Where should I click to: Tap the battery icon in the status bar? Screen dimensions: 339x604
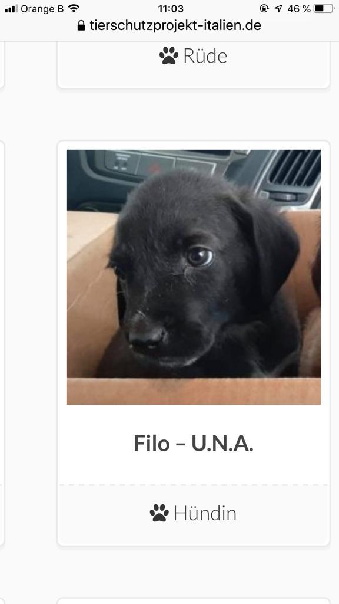(x=324, y=8)
